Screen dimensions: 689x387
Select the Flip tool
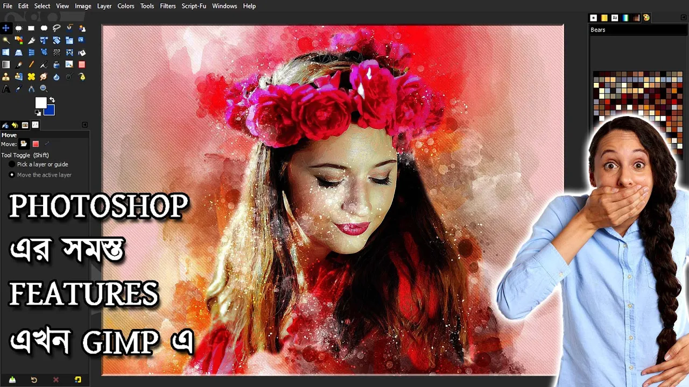[x=6, y=53]
